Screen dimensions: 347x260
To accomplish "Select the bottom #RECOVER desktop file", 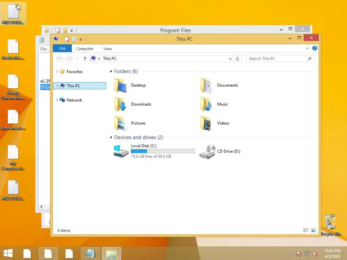I will pyautogui.click(x=13, y=190).
